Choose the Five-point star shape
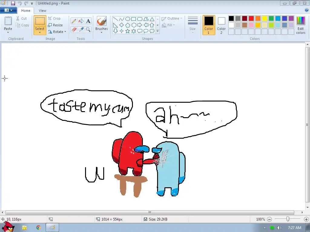Viewport: 310px width, 232px height. point(128,31)
